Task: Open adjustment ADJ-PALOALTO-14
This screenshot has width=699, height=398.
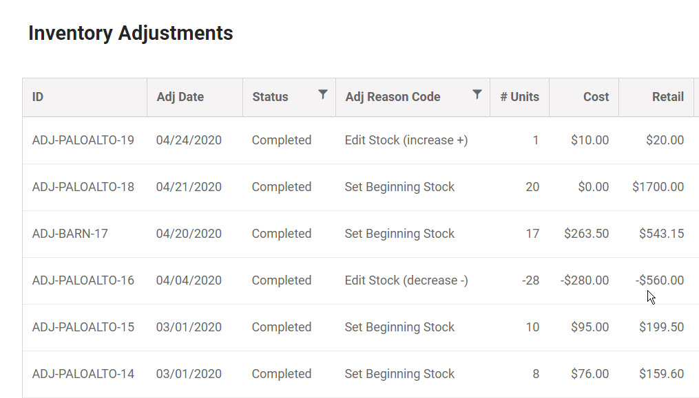Action: (x=83, y=374)
